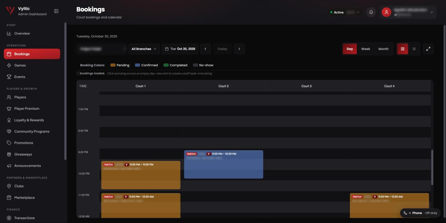Open the blurred club selector dropdown
The height and width of the screenshot is (223, 446).
tap(102, 49)
